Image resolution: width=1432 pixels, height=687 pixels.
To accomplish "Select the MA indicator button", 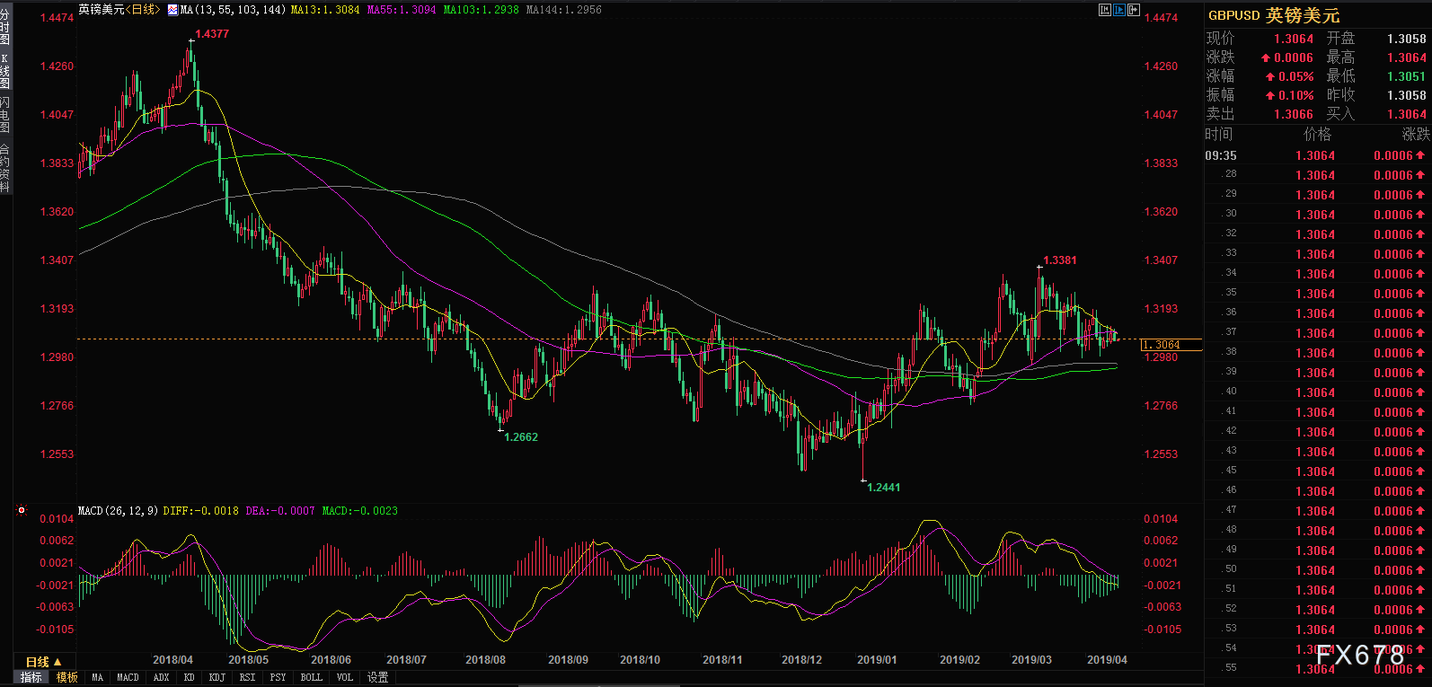I will pos(97,677).
